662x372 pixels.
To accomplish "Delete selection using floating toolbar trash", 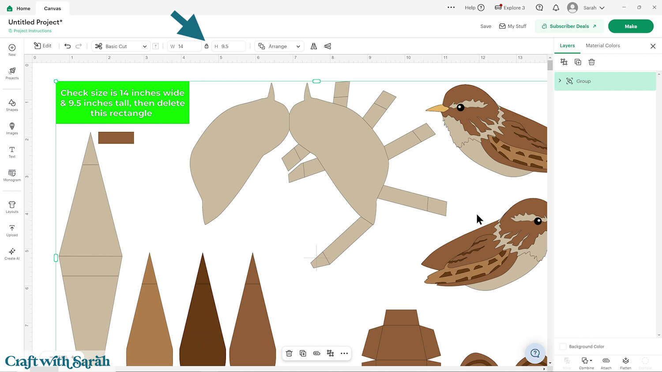I will coord(289,353).
